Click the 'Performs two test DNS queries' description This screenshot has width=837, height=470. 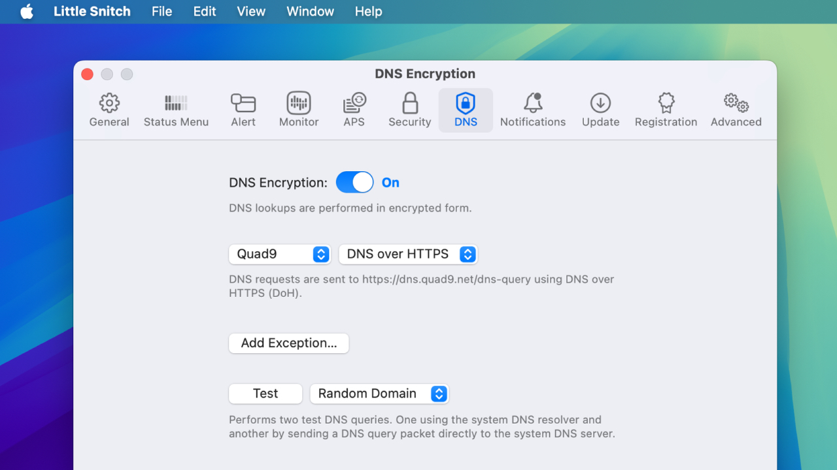(422, 426)
